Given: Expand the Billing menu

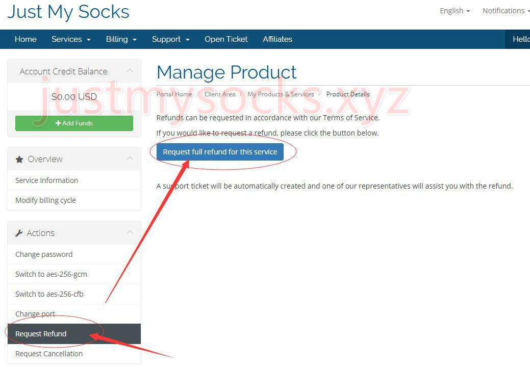Looking at the screenshot, I should (121, 39).
